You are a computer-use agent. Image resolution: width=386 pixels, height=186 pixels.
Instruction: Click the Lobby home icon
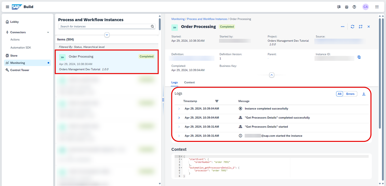coord(7,22)
